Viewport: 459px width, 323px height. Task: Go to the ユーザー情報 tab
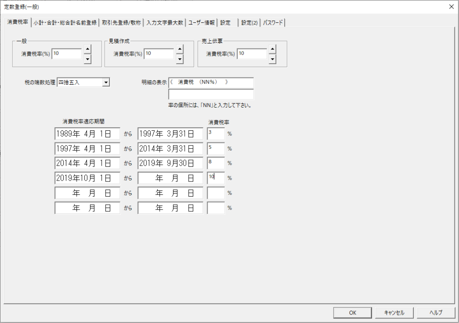(x=201, y=23)
